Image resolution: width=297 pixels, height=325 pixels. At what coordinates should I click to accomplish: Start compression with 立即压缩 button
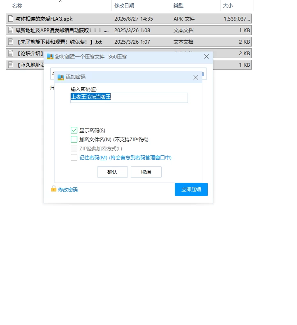point(191,189)
